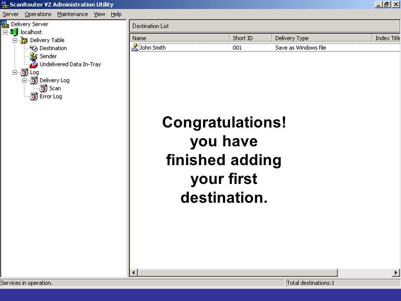401x301 pixels.
Task: Select Sender label in tree
Action: 48,56
